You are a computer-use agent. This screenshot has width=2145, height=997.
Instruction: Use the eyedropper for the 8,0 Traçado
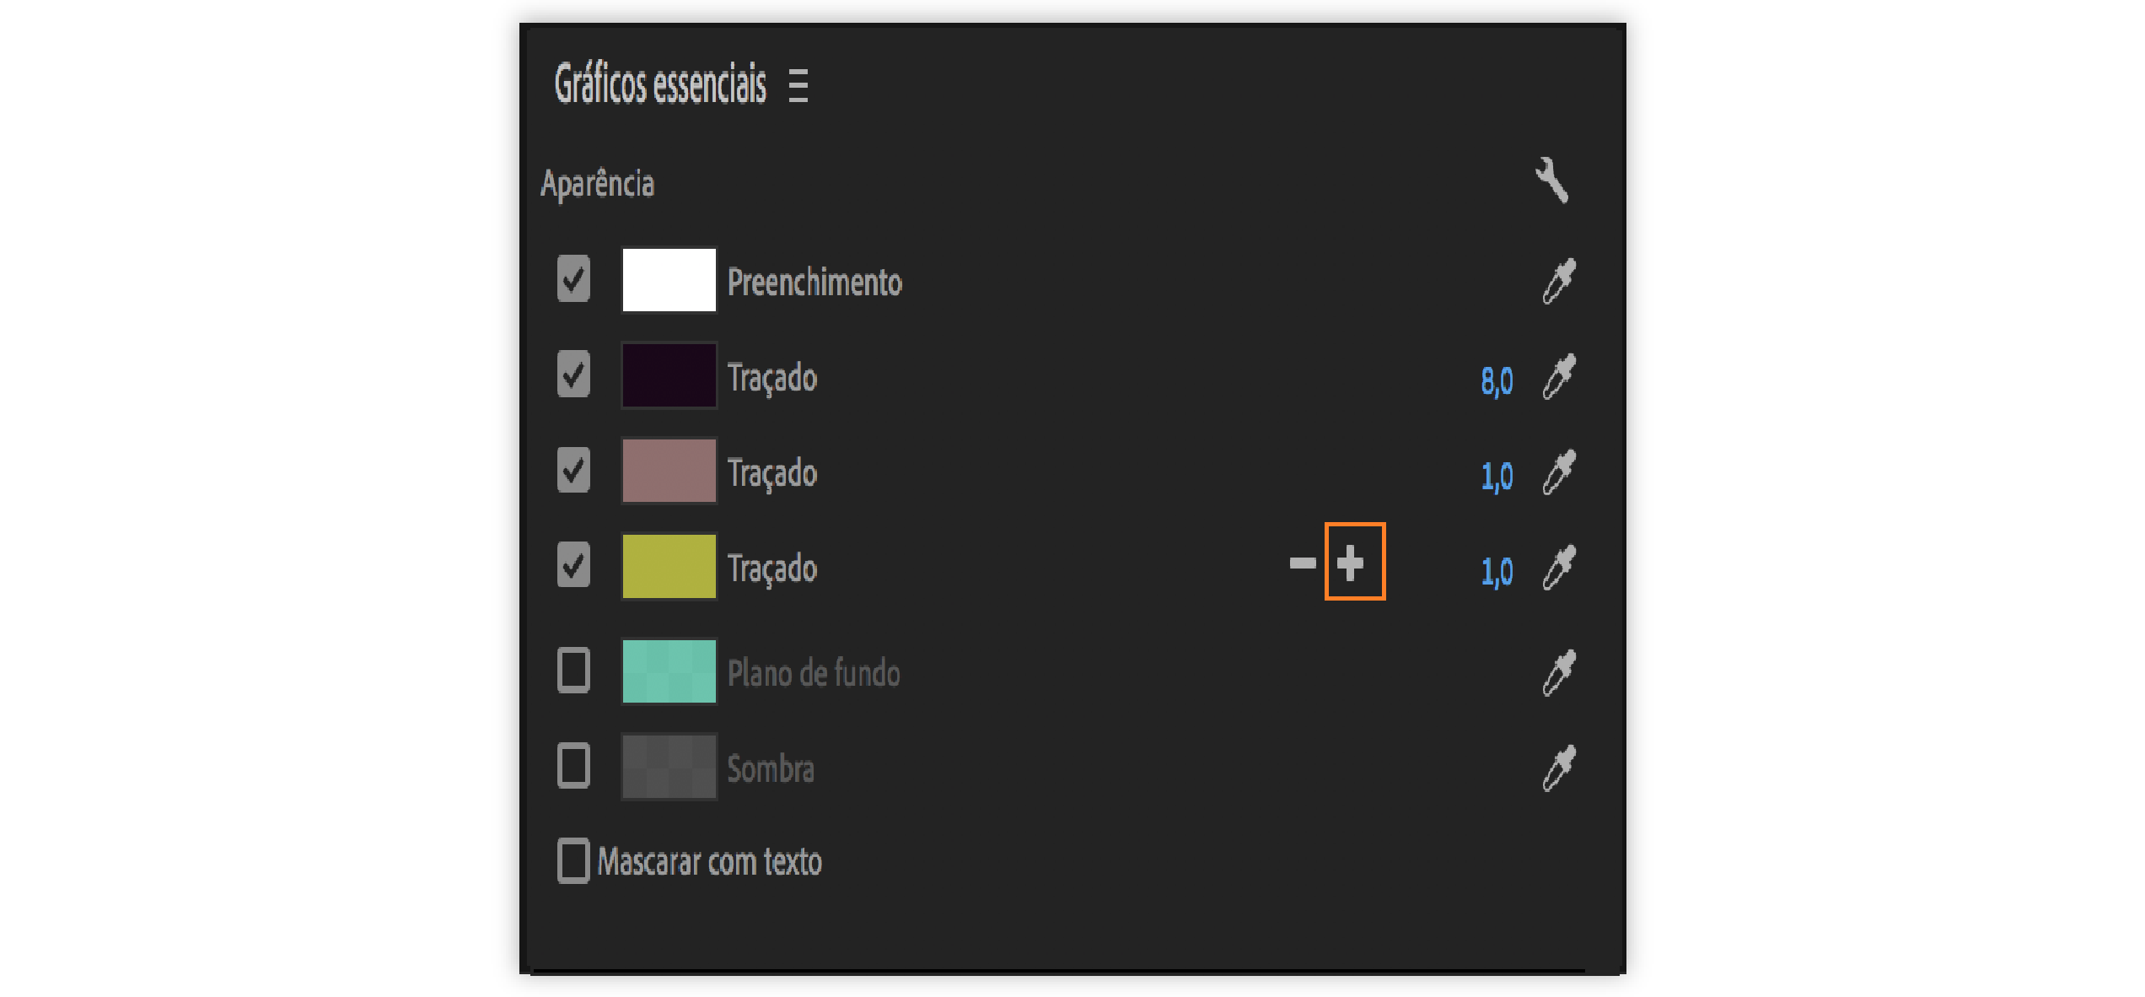pyautogui.click(x=1558, y=376)
